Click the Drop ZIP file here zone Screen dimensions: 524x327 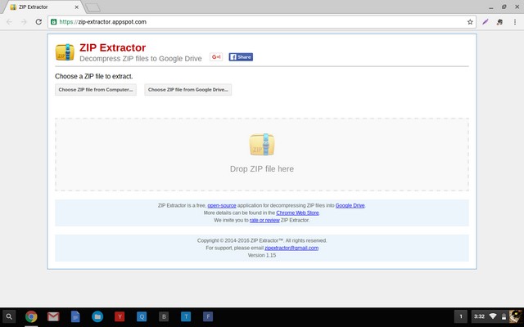pos(262,155)
